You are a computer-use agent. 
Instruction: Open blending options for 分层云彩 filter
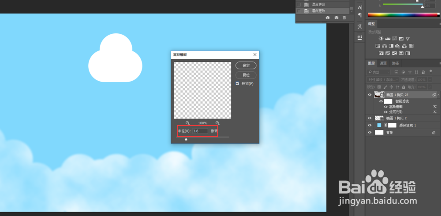[435, 112]
